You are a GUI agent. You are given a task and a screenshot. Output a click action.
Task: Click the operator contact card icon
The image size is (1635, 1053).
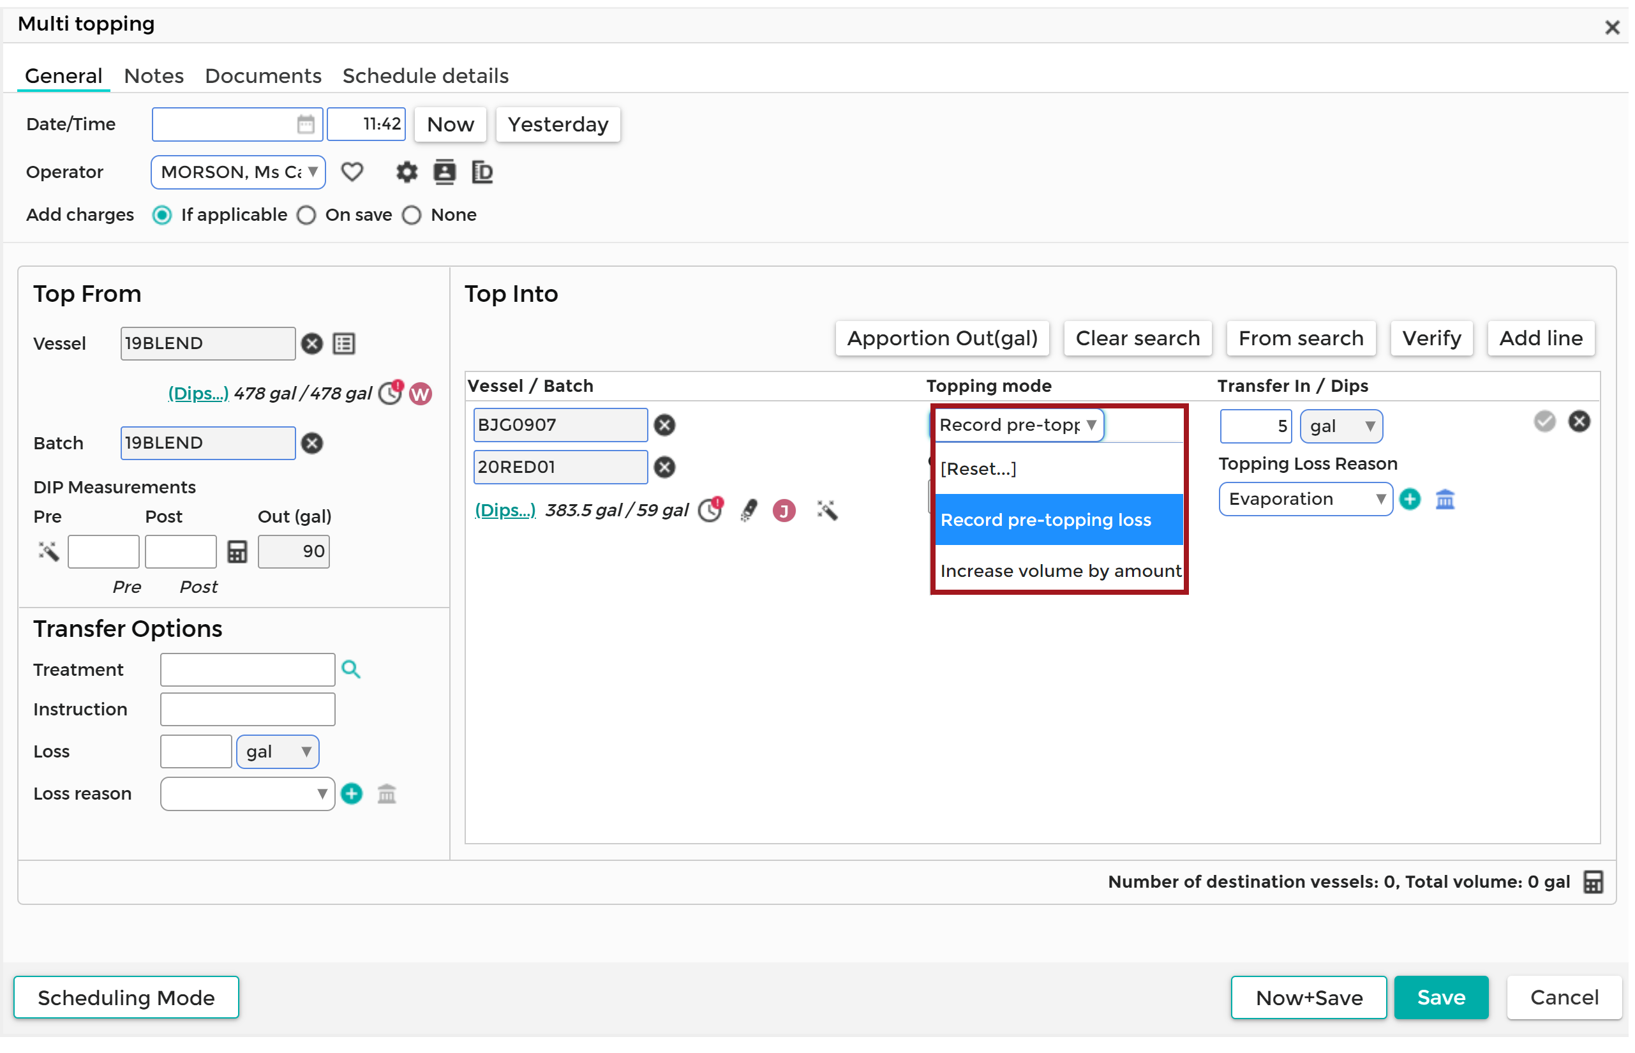click(x=445, y=172)
